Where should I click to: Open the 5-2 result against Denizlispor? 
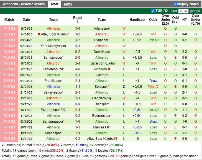pyautogui.click(x=78, y=52)
